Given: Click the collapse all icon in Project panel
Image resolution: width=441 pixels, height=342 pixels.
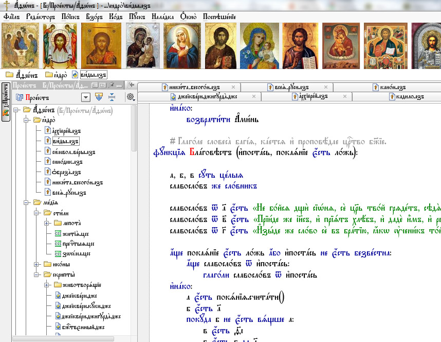Looking at the screenshot, I should pos(112,97).
